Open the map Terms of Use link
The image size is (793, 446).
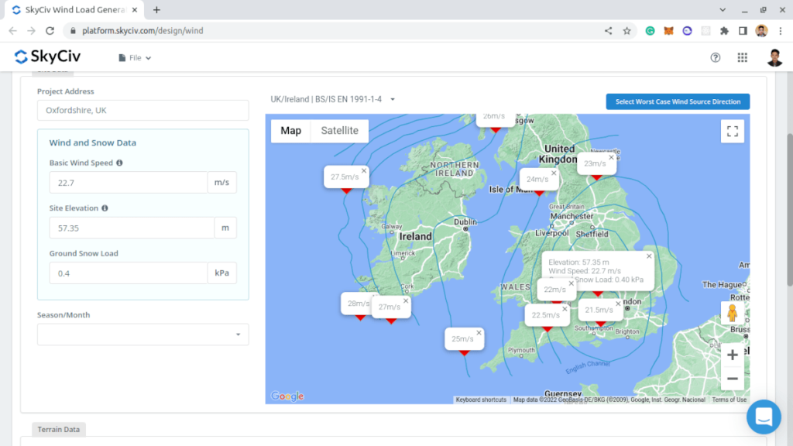[x=729, y=400]
